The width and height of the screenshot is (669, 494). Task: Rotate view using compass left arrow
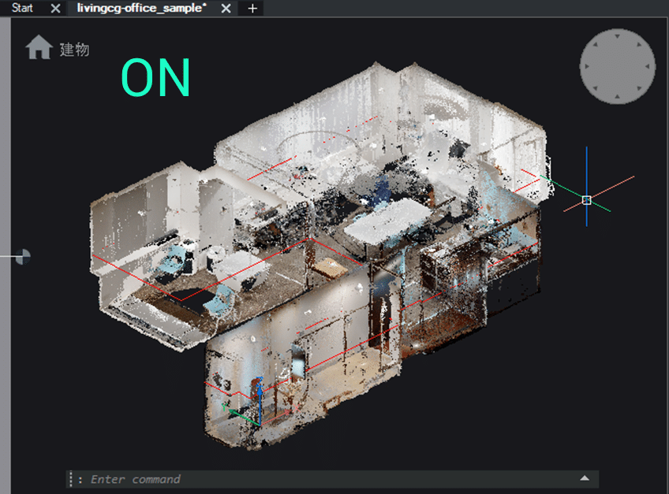pyautogui.click(x=587, y=66)
